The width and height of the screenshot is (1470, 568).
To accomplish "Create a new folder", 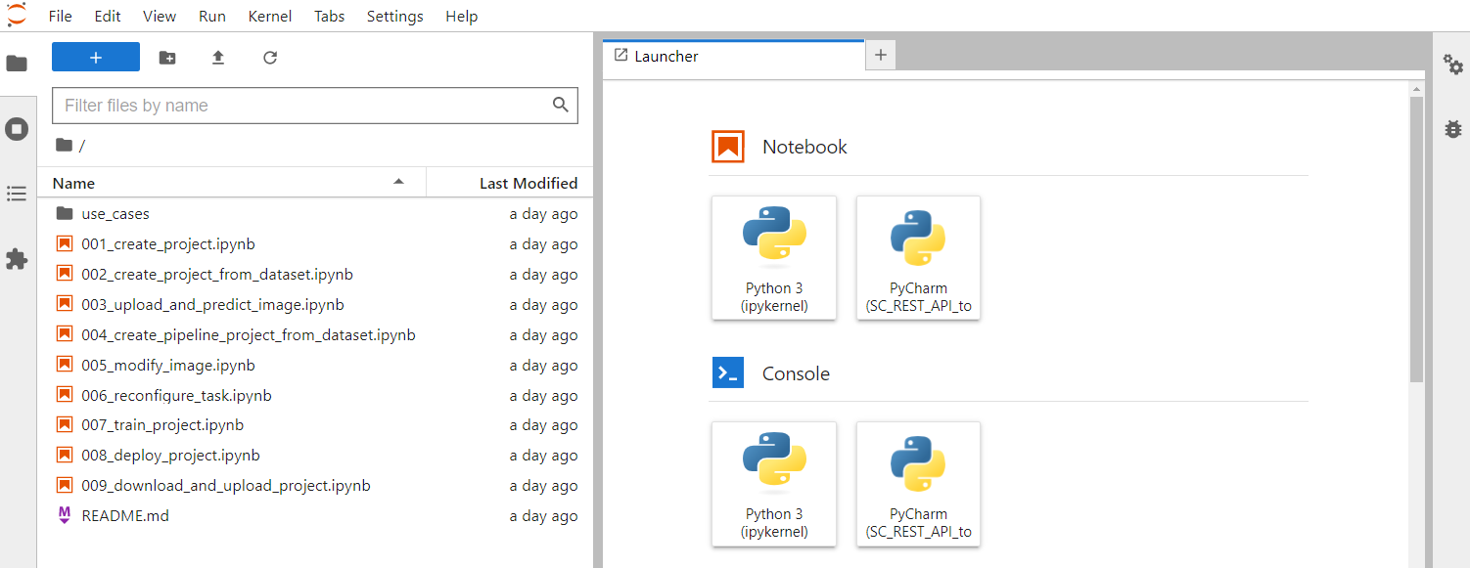I will click(x=167, y=58).
